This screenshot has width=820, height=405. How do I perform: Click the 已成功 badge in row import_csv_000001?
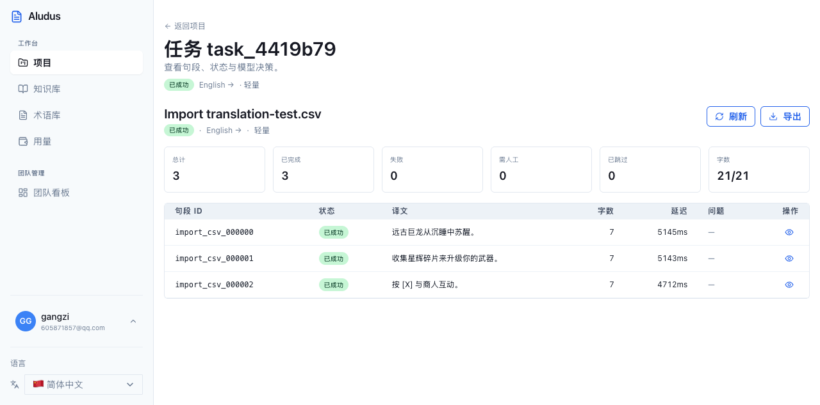tap(334, 258)
